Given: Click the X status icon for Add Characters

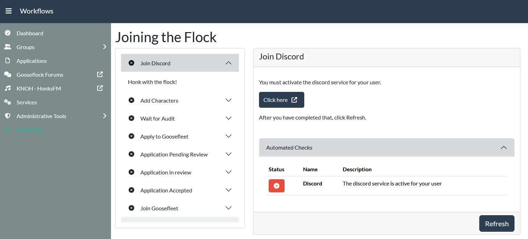Looking at the screenshot, I should (x=131, y=100).
